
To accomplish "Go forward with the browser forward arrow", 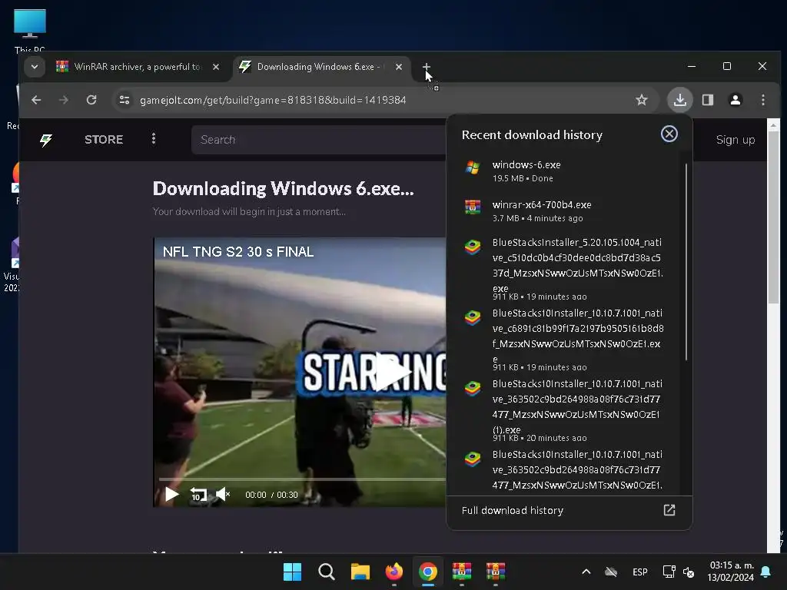I will point(63,100).
